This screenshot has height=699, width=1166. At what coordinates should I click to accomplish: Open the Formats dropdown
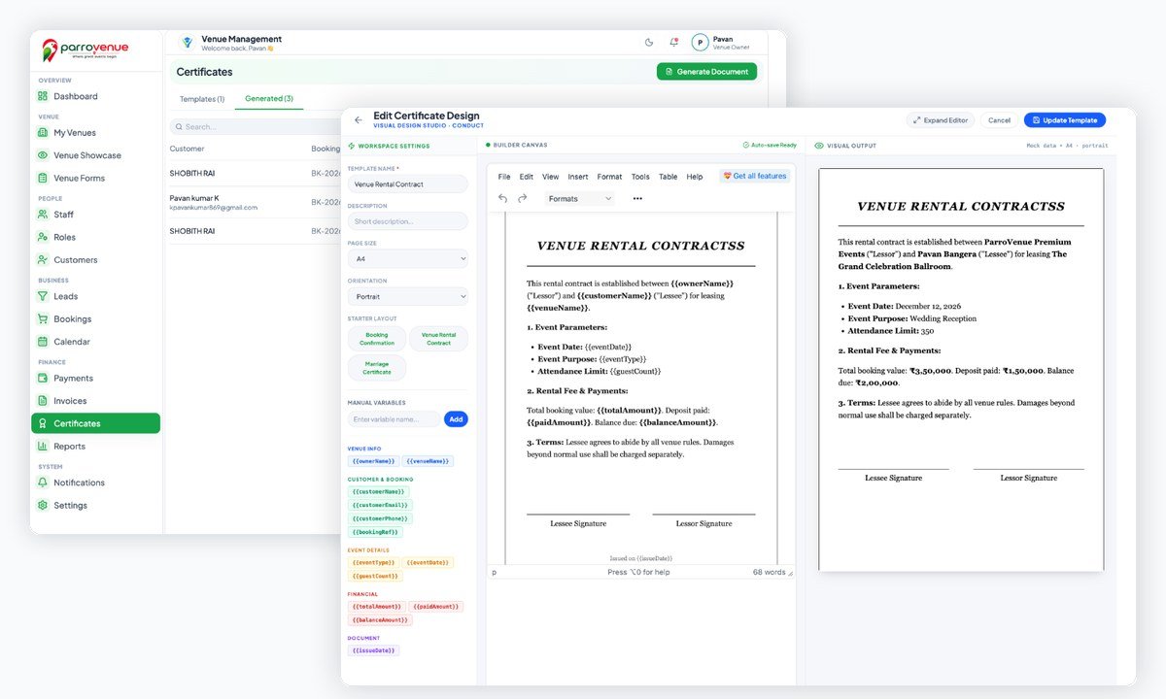click(x=580, y=199)
